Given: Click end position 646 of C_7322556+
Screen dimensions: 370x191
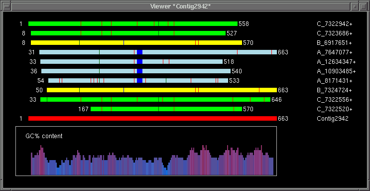Looking at the screenshot, I should (276, 100).
